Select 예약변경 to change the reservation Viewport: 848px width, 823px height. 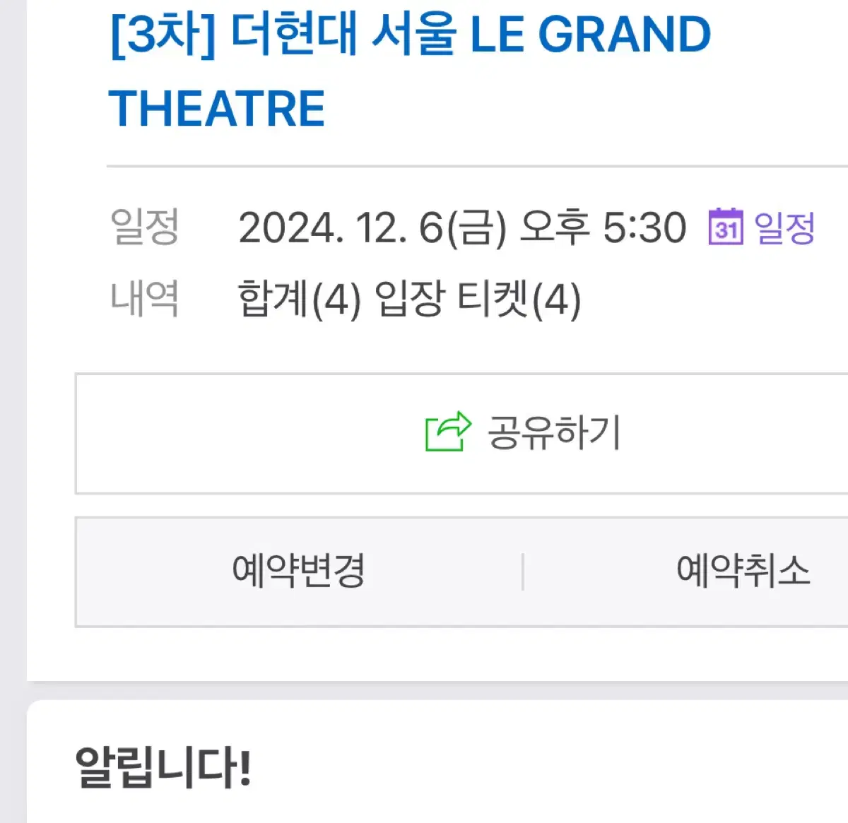point(298,571)
